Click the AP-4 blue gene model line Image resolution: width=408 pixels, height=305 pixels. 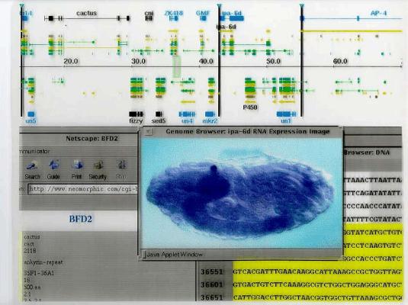coord(352,18)
